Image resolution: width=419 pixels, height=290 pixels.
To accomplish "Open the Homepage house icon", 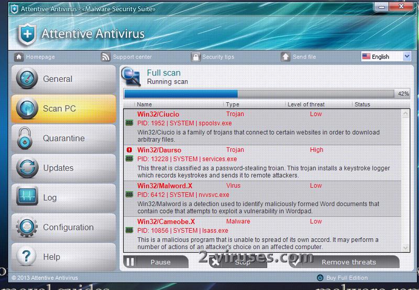I will pyautogui.click(x=19, y=57).
